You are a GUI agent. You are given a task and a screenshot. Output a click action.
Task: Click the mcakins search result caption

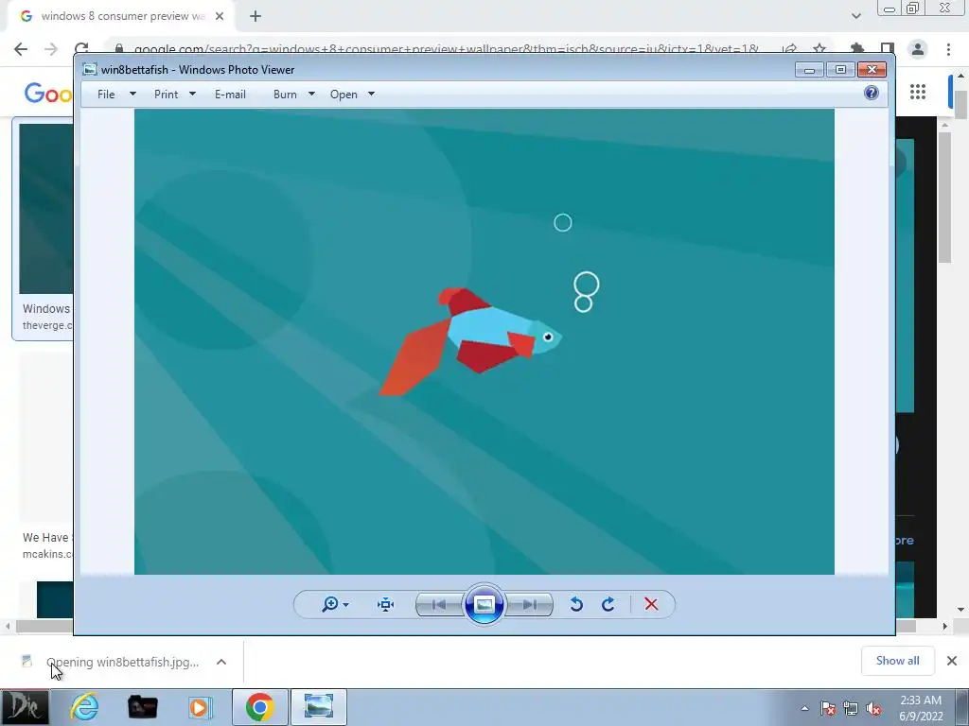pos(47,545)
